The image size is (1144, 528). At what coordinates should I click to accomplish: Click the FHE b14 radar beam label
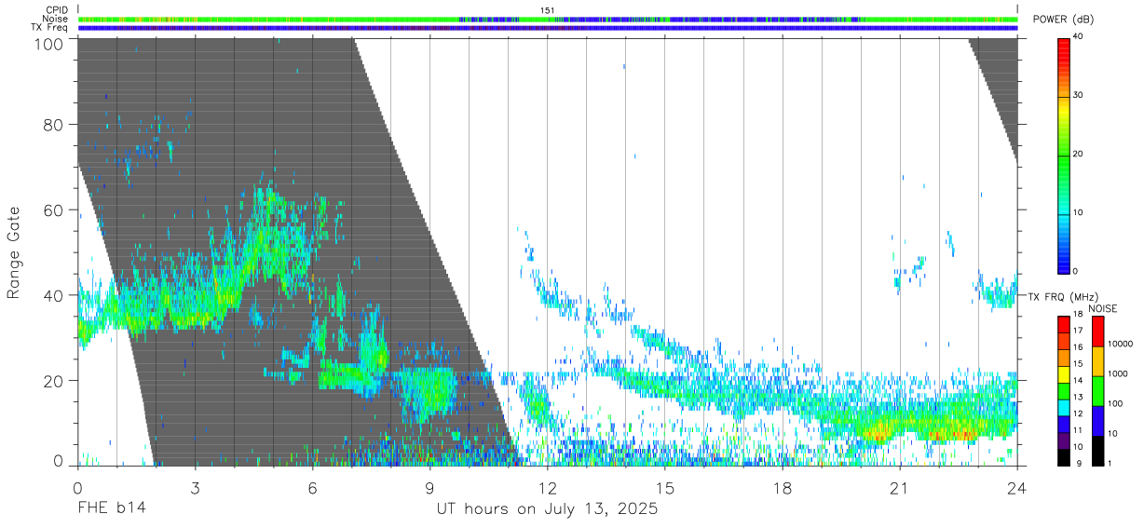[111, 510]
